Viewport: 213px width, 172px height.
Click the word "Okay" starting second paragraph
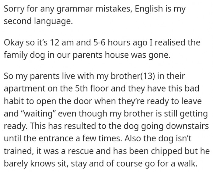[x=14, y=42]
